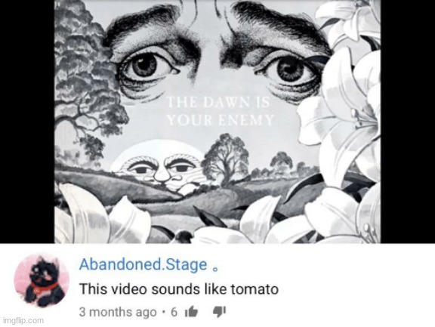Open the Abandoned.Stage username link
The height and width of the screenshot is (327, 435).
tap(143, 264)
